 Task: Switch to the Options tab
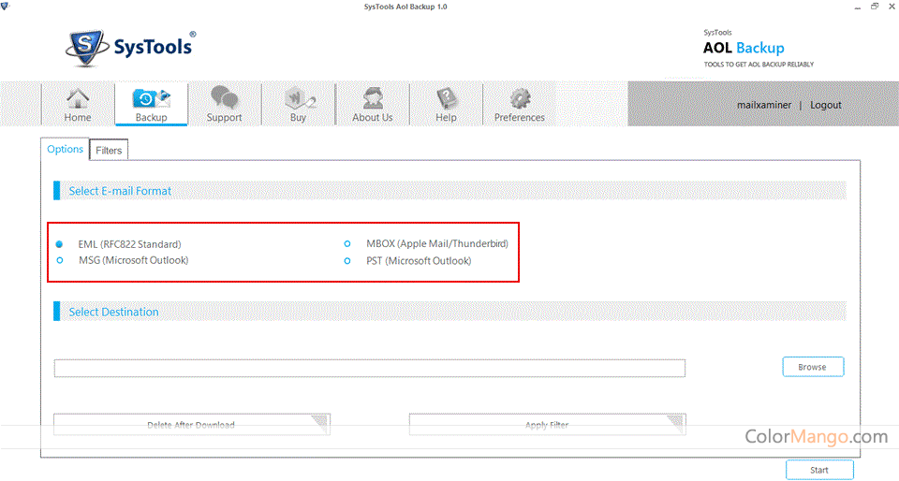[66, 150]
